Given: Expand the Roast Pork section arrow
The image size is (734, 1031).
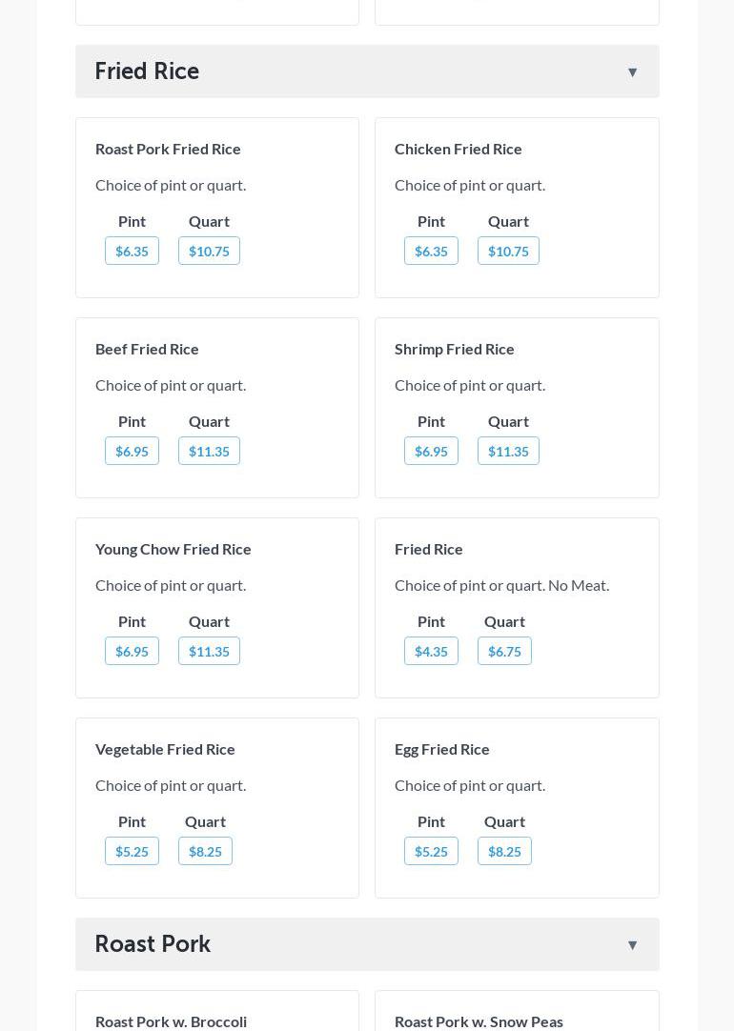Looking at the screenshot, I should (632, 945).
